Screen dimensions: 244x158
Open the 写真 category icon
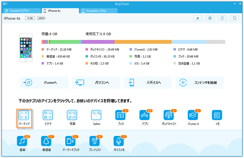pos(72,115)
